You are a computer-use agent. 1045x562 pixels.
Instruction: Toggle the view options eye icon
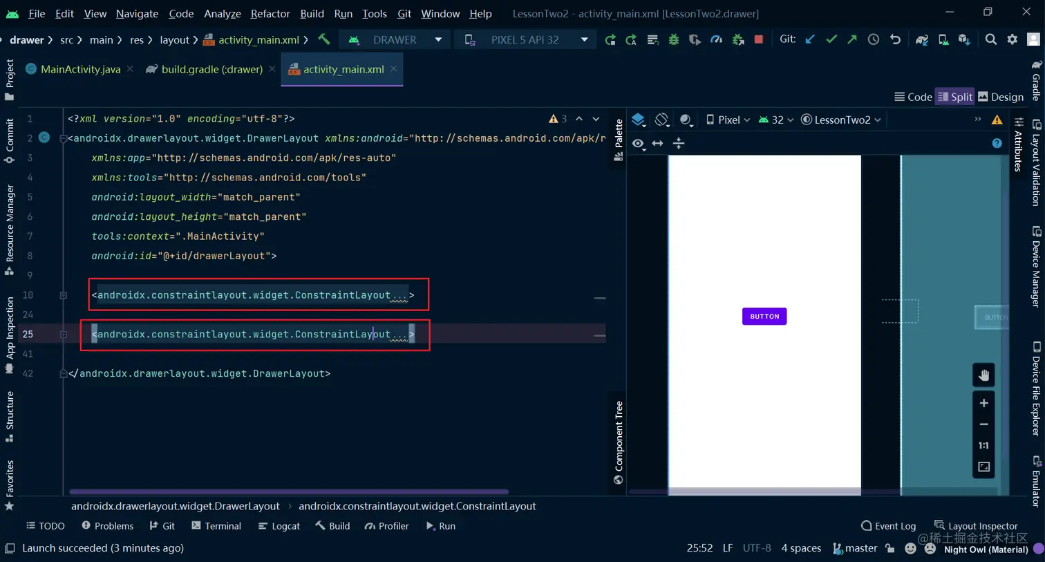click(x=639, y=143)
